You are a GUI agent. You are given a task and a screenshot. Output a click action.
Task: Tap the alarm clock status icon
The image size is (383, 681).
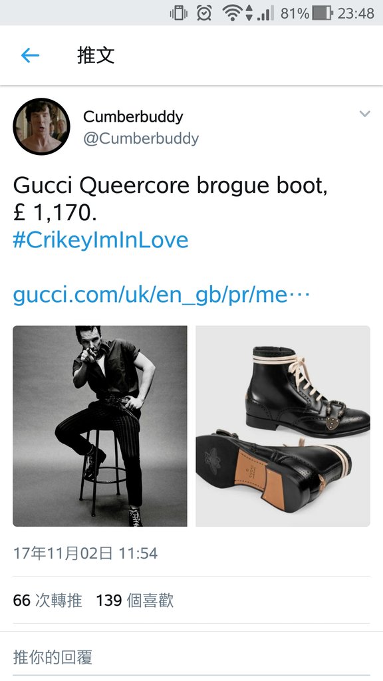(x=204, y=13)
